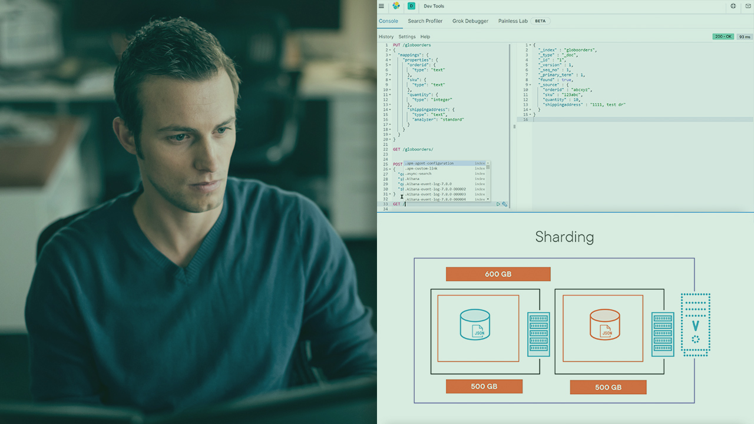Open the History link
Image resolution: width=754 pixels, height=424 pixels.
point(386,37)
